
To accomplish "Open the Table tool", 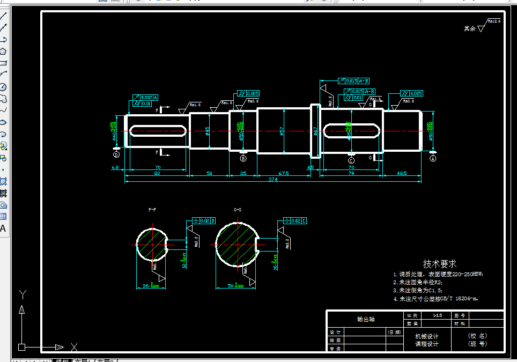I will (3, 217).
